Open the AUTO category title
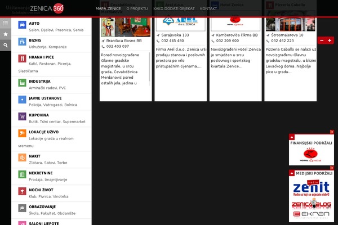This screenshot has height=225, width=338. [34, 24]
